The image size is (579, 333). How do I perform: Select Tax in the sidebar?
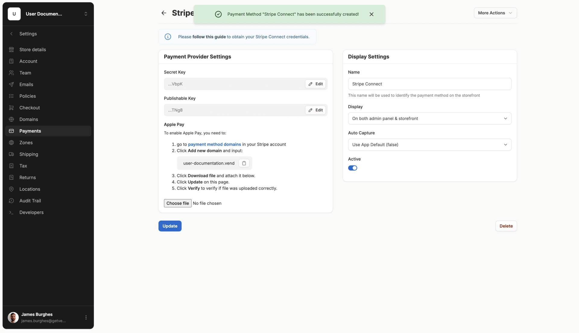[48, 166]
